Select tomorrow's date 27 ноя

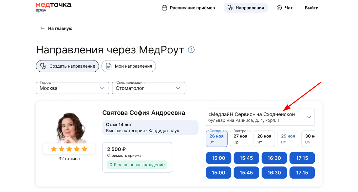pyautogui.click(x=240, y=139)
